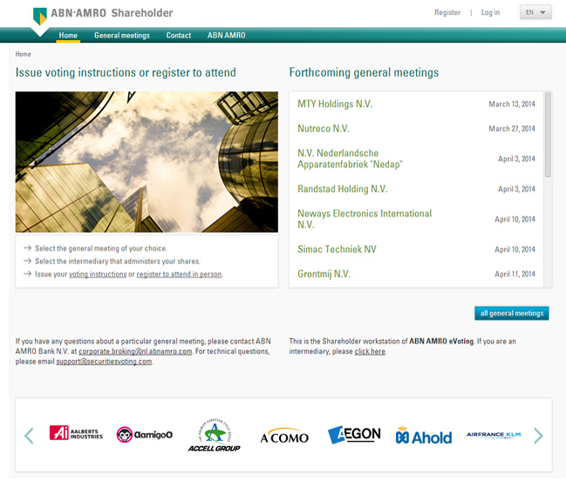
Task: Open the General meetings tab
Action: click(x=122, y=36)
